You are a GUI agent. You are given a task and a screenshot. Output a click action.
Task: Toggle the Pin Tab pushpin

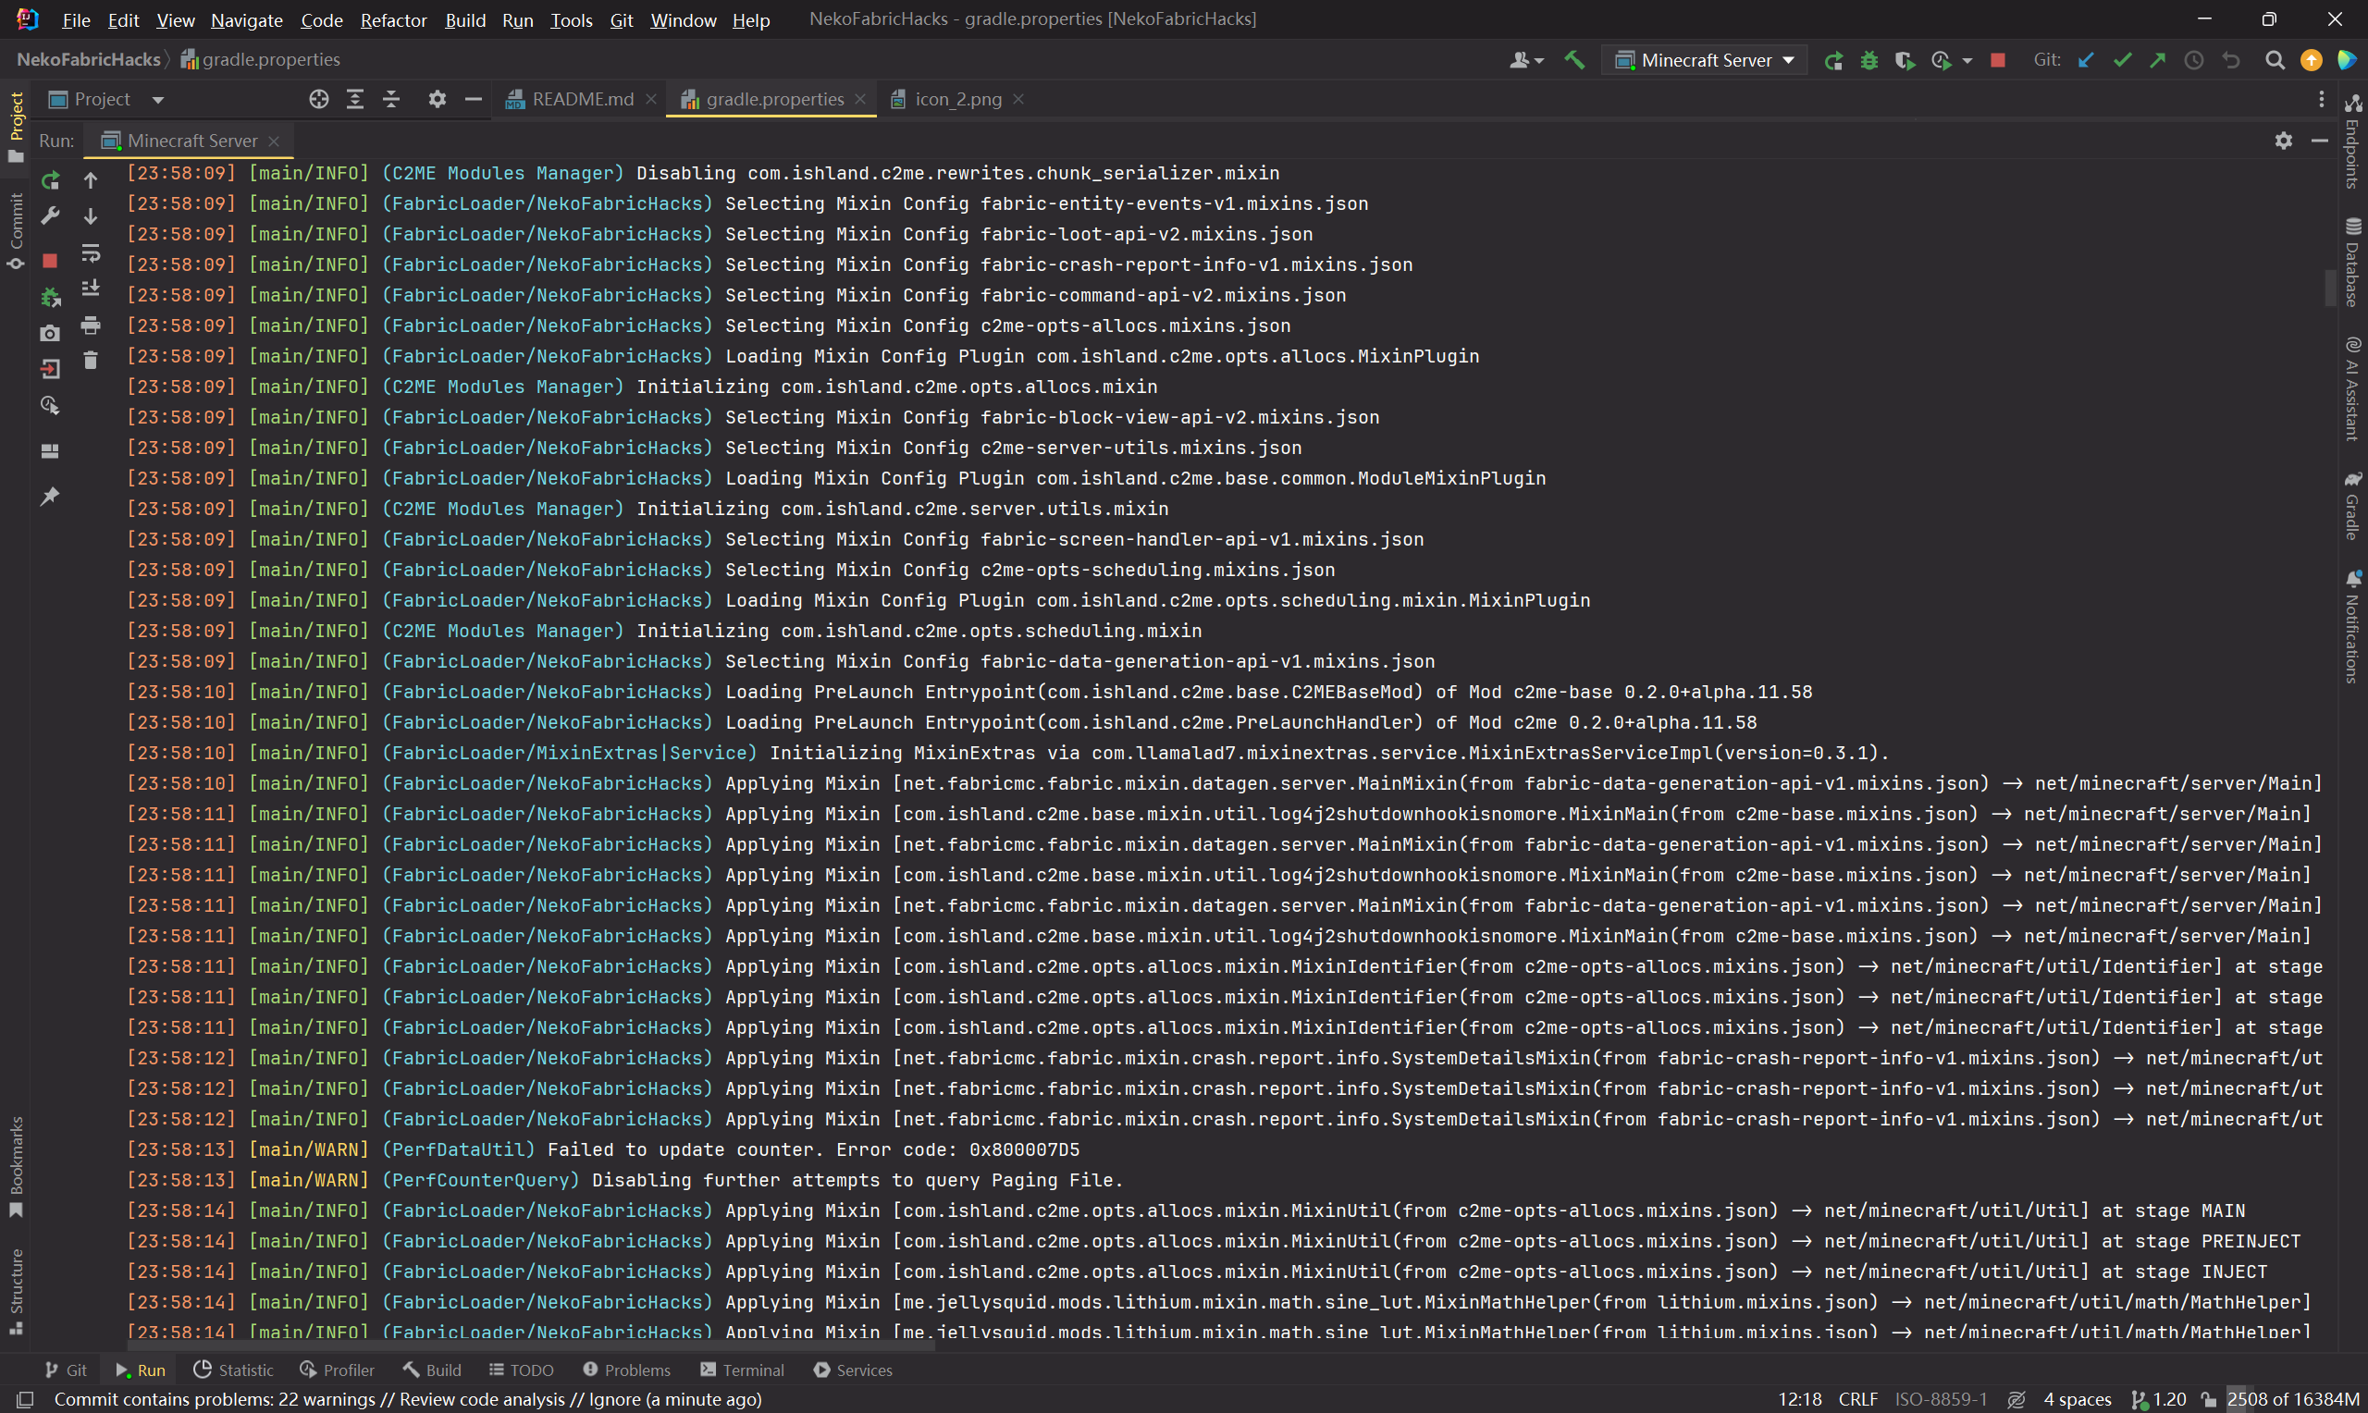[x=50, y=495]
